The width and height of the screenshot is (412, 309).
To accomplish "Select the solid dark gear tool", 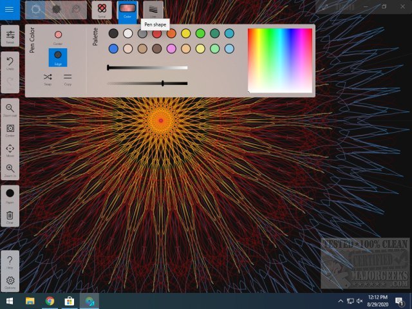I will click(56, 10).
